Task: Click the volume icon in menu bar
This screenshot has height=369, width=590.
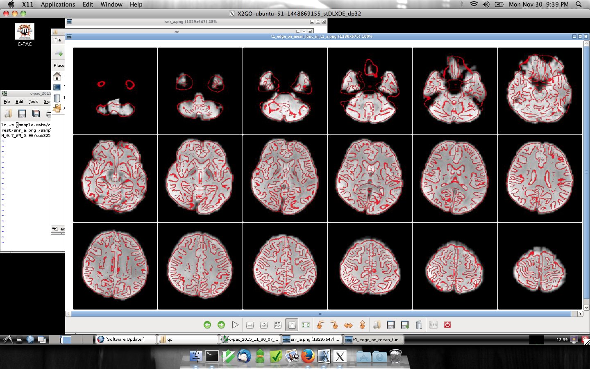Action: 486,4
